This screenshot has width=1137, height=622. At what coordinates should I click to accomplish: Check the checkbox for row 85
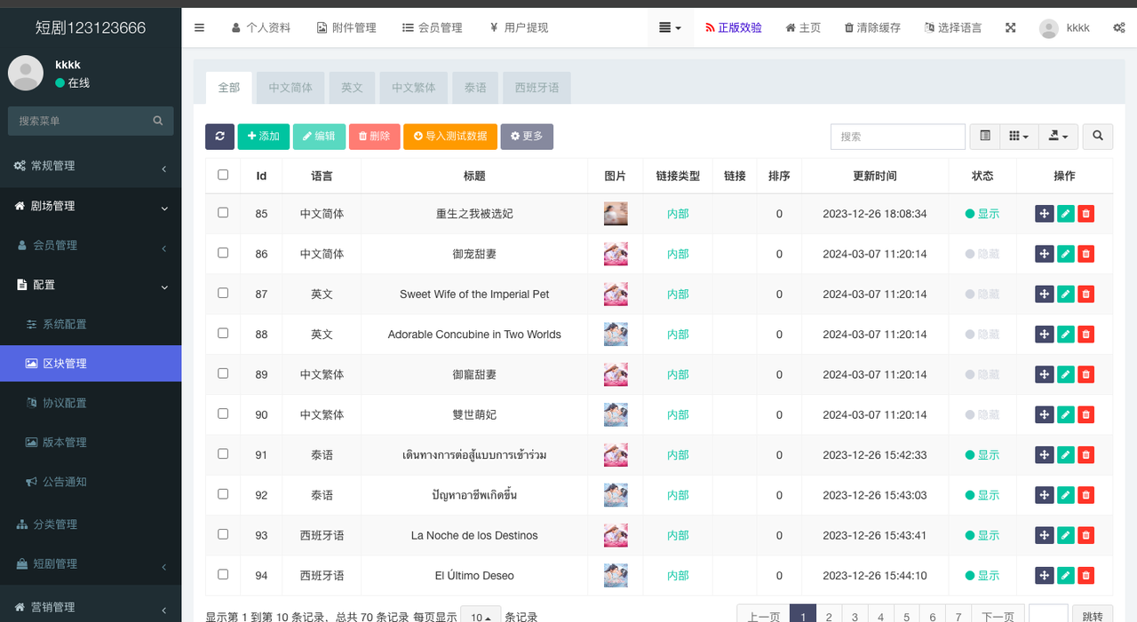tap(223, 213)
